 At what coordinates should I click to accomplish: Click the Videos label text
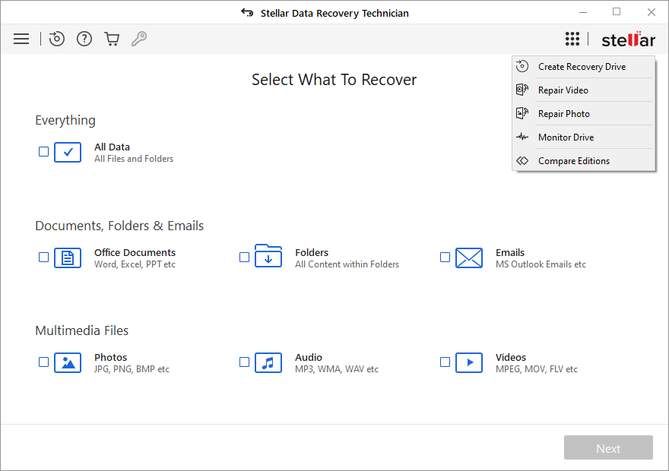point(511,358)
